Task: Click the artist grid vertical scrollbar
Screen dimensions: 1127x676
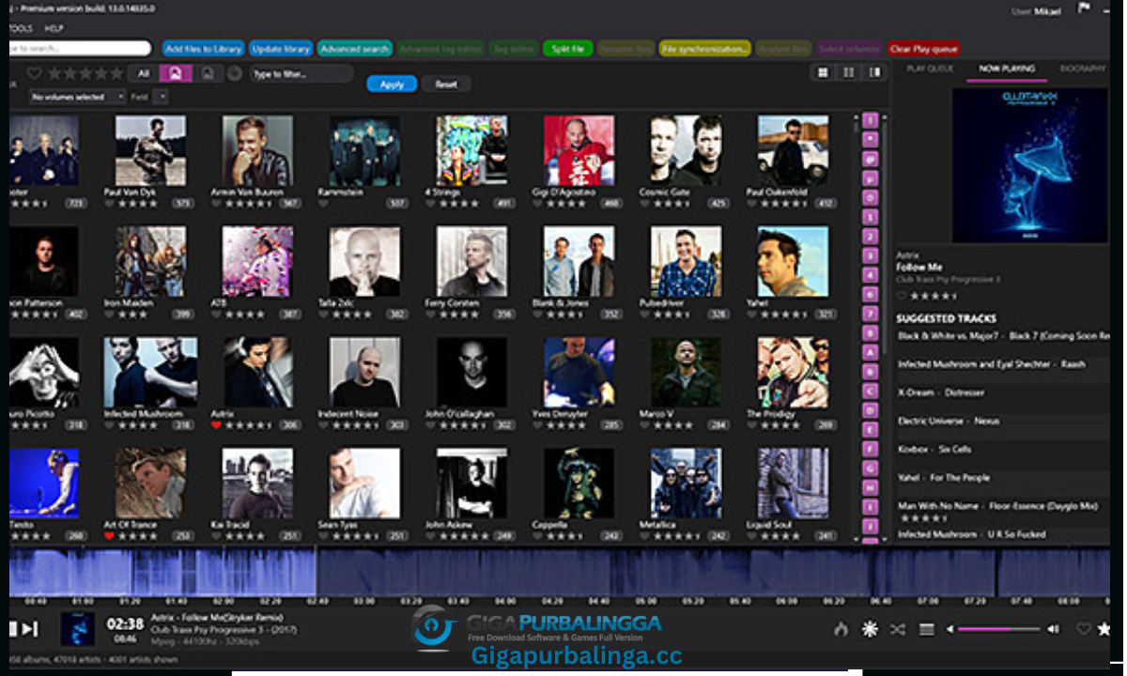Action: (x=856, y=328)
